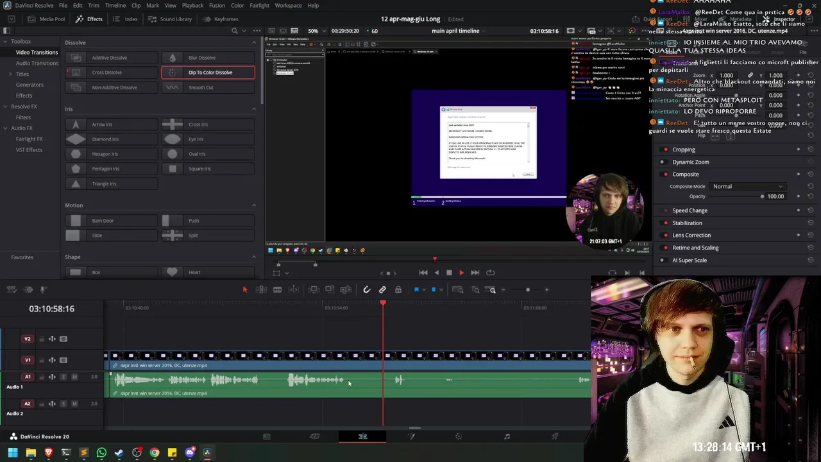Collapse the Dissolve transitions section
This screenshot has height=462, width=821.
tap(253, 42)
